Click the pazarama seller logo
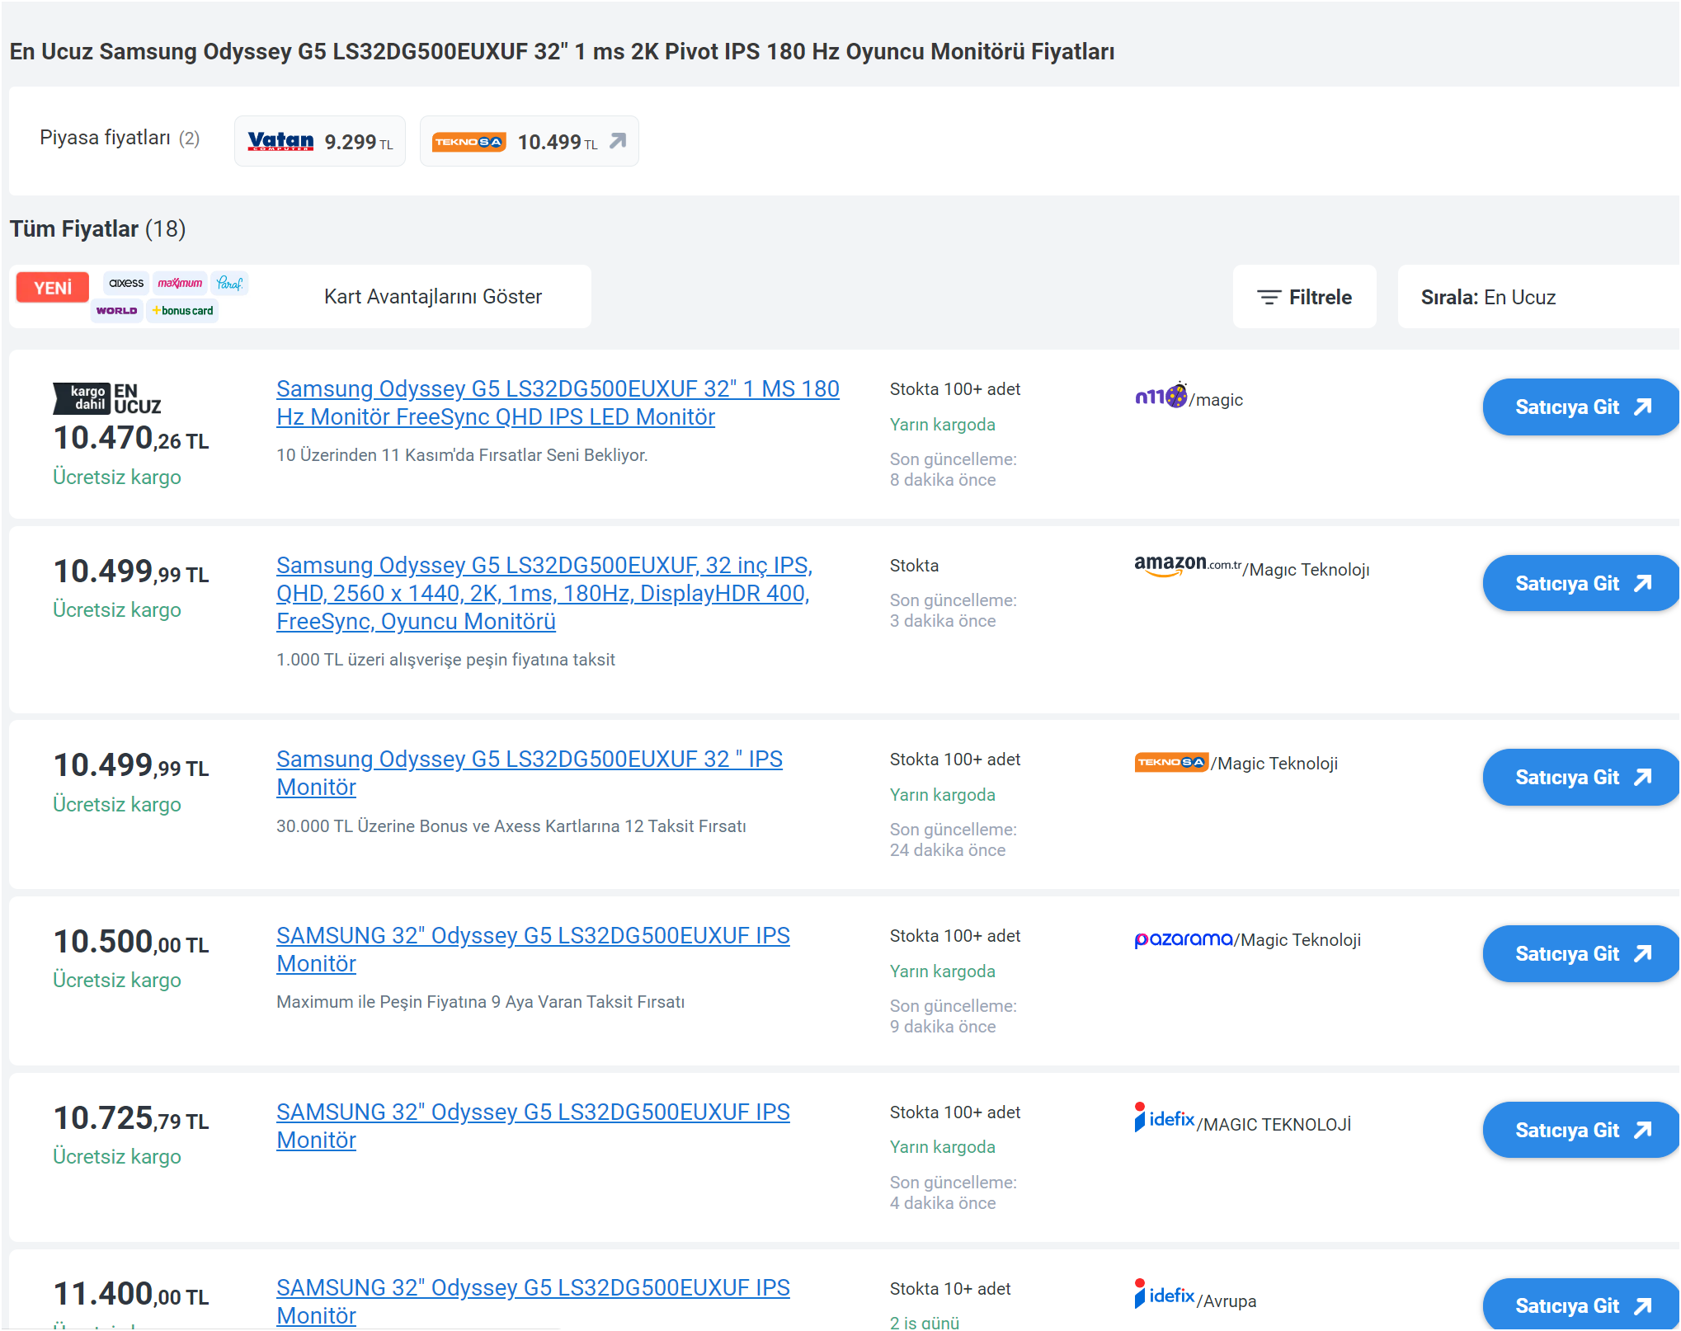 point(1184,939)
